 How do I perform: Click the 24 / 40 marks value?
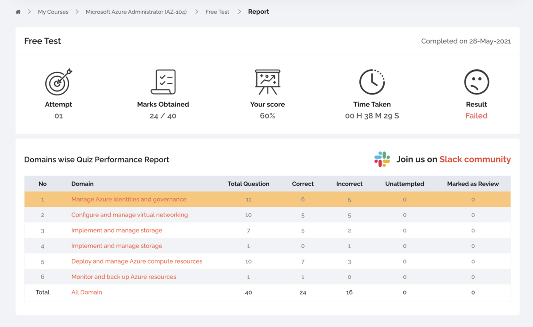[163, 116]
